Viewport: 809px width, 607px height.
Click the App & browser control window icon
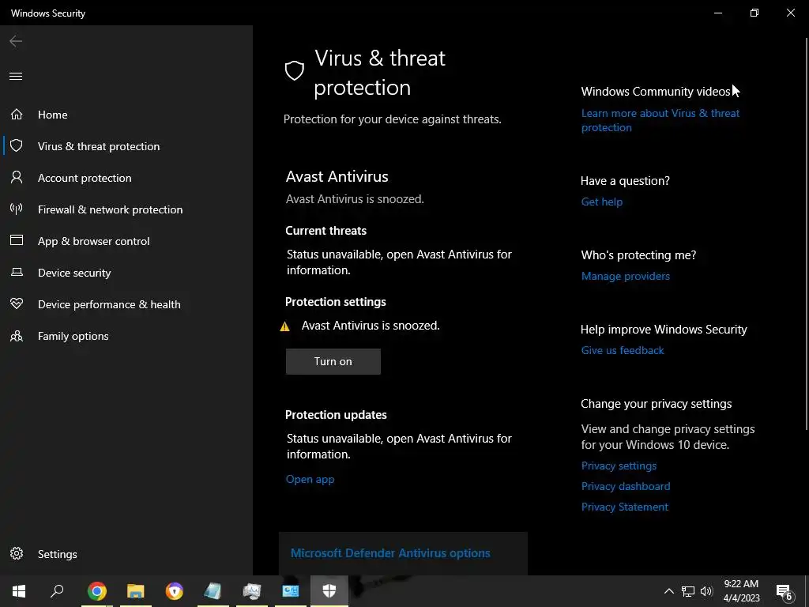click(17, 240)
